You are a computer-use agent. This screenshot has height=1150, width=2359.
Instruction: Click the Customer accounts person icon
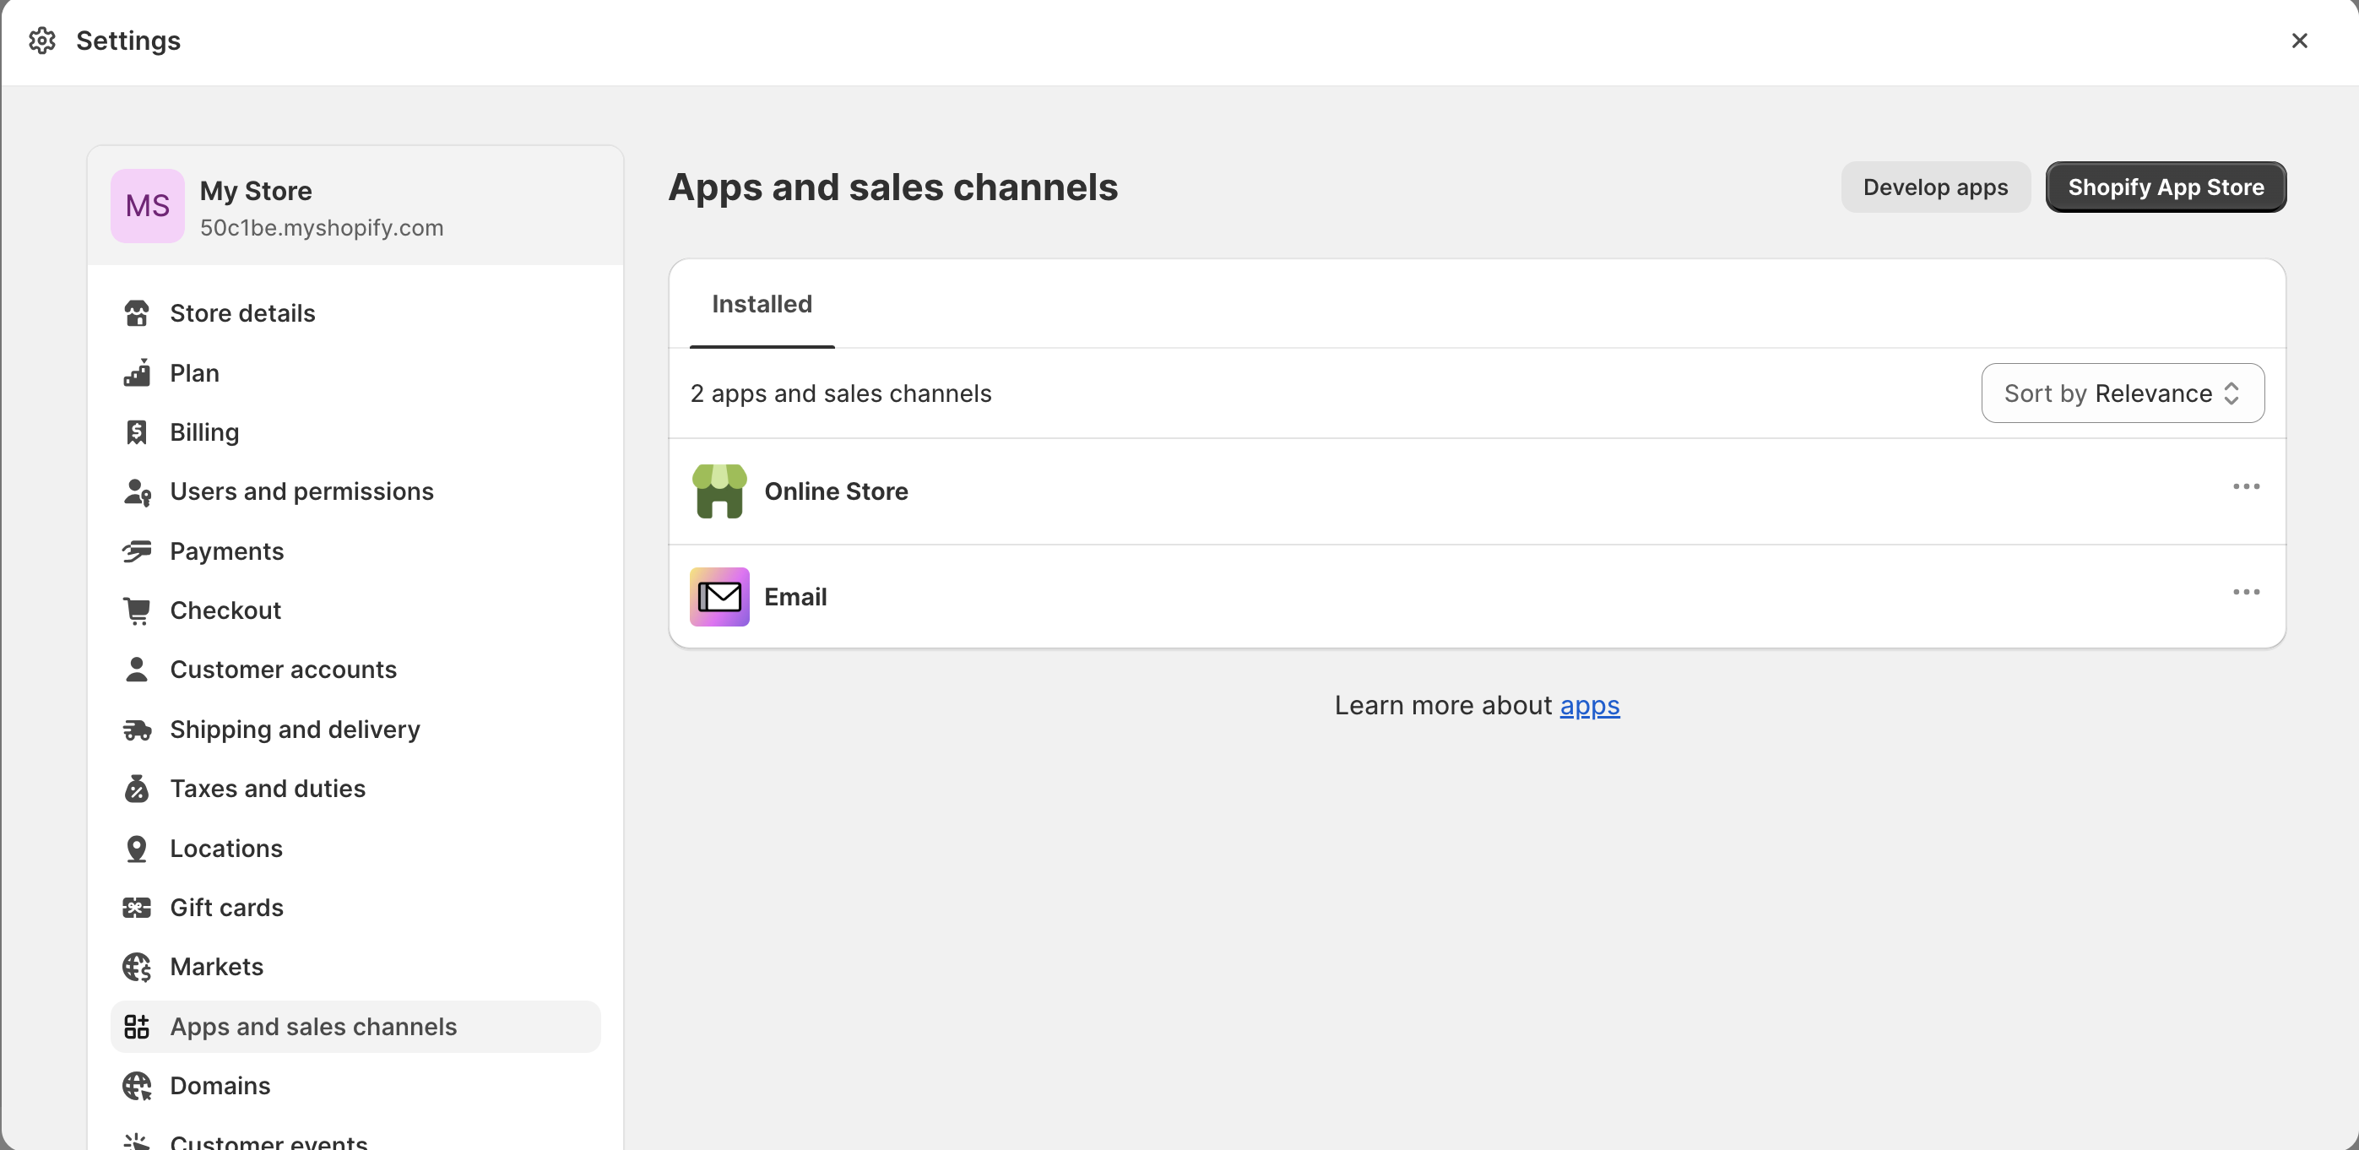tap(137, 670)
